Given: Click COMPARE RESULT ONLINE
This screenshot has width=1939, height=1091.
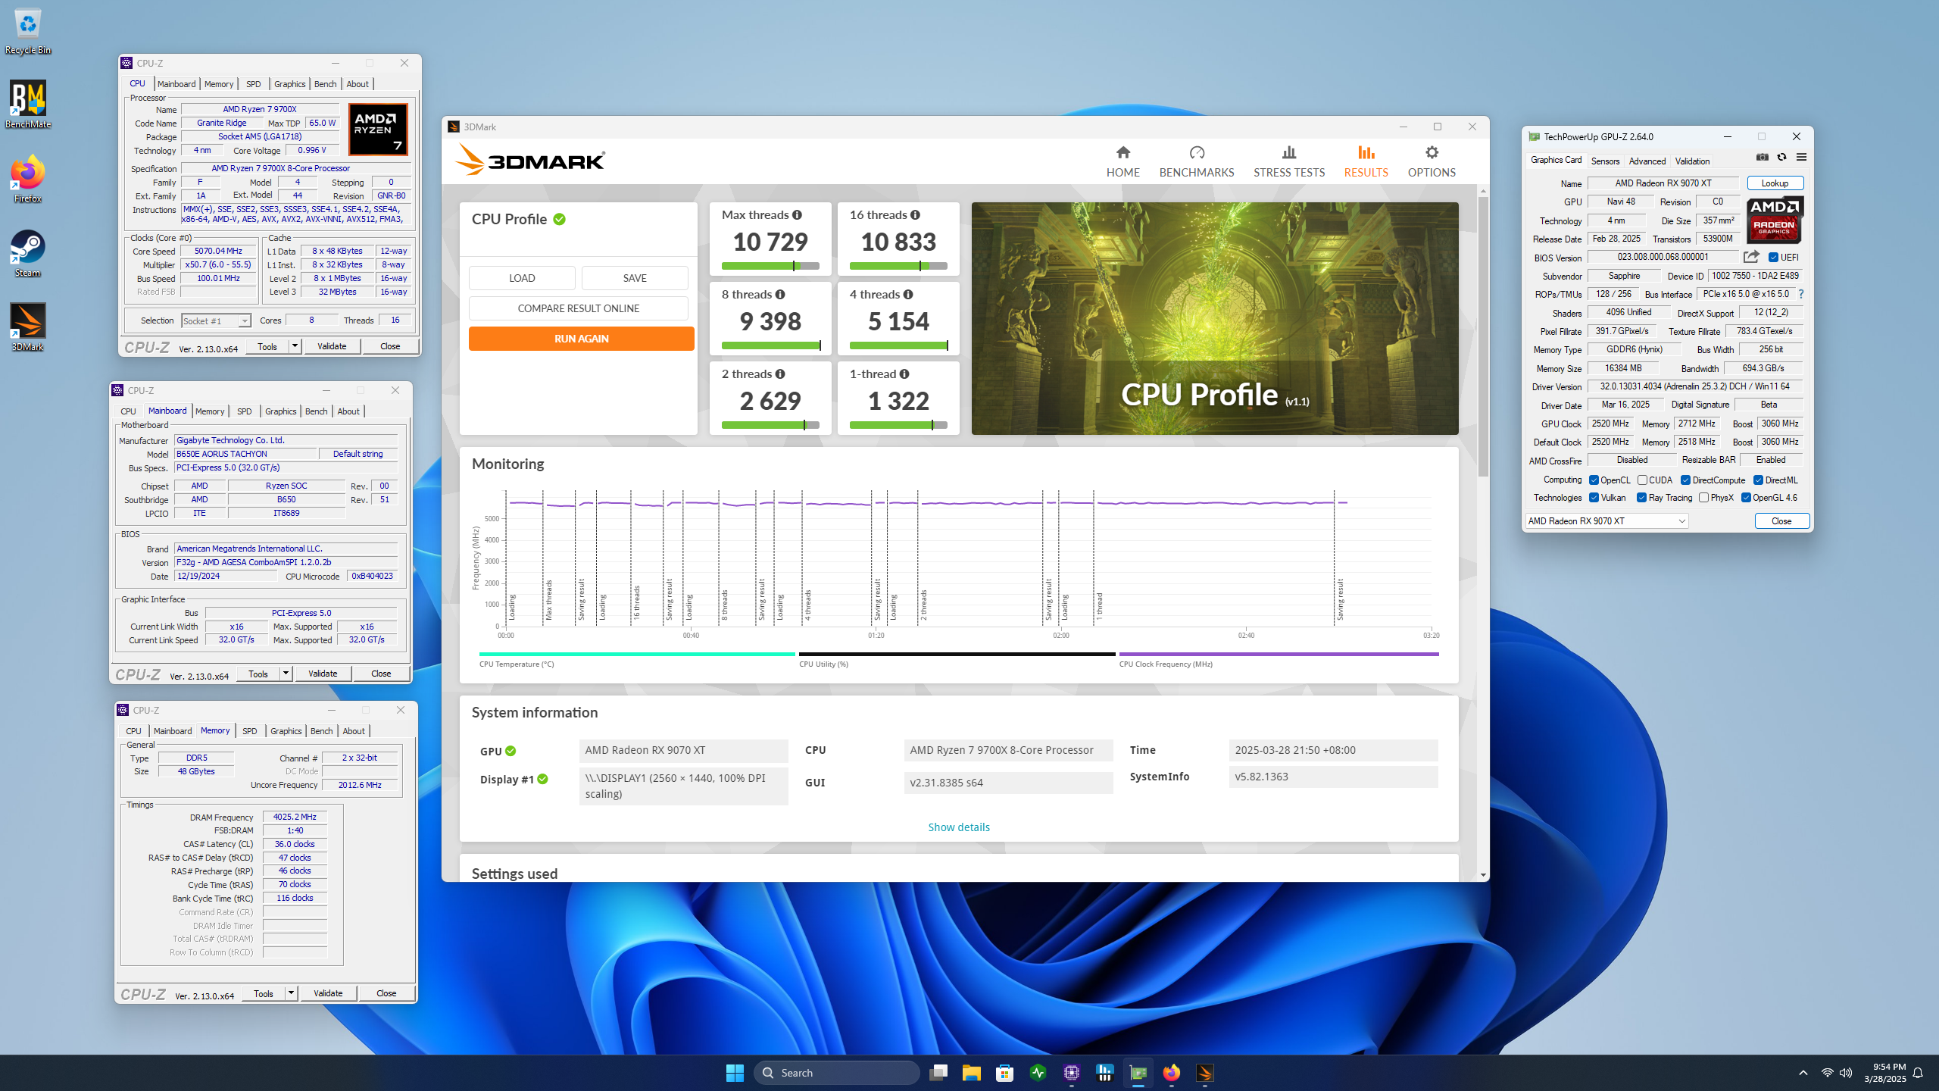Looking at the screenshot, I should pos(578,308).
